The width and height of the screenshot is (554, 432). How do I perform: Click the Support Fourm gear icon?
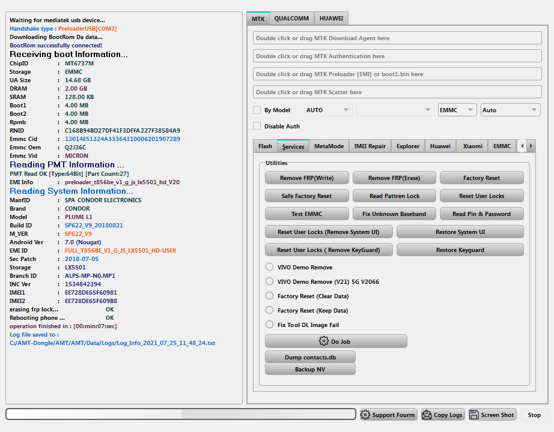pos(365,415)
